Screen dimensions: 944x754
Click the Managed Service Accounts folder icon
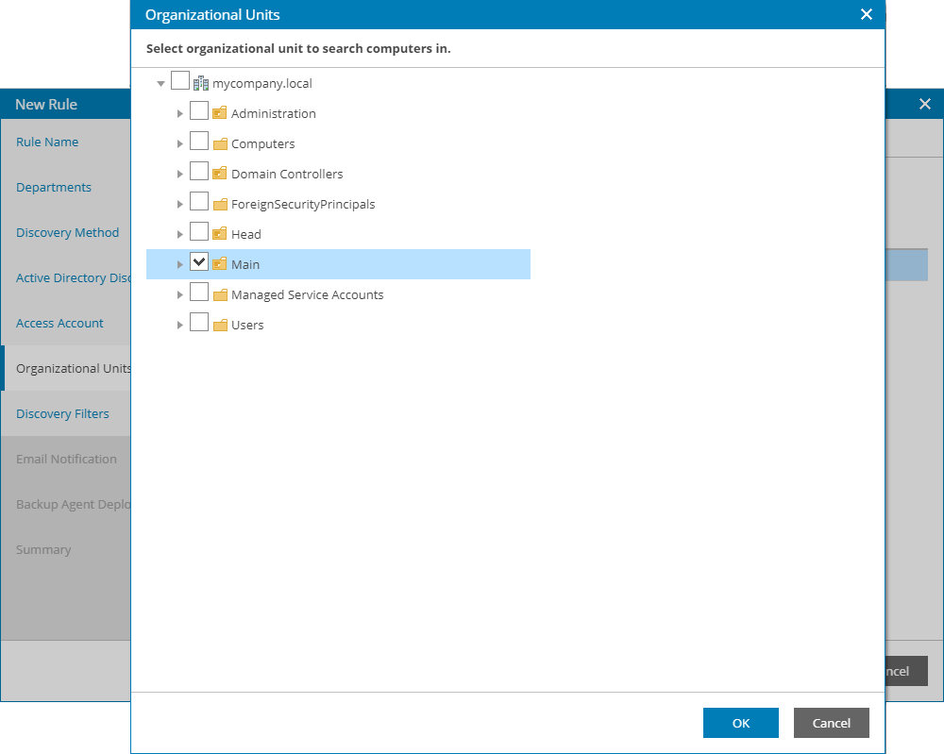tap(220, 294)
